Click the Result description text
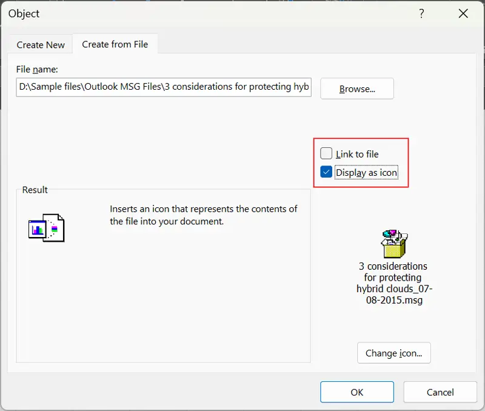The width and height of the screenshot is (485, 411). [204, 215]
